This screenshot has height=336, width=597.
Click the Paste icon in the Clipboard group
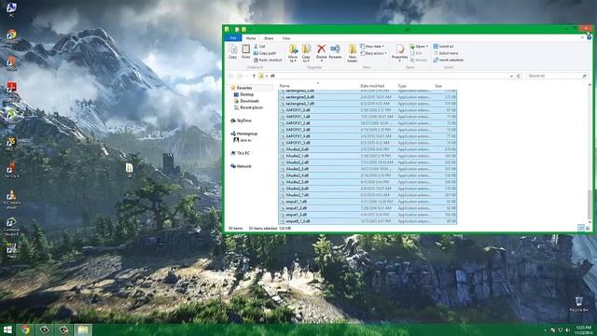[246, 51]
